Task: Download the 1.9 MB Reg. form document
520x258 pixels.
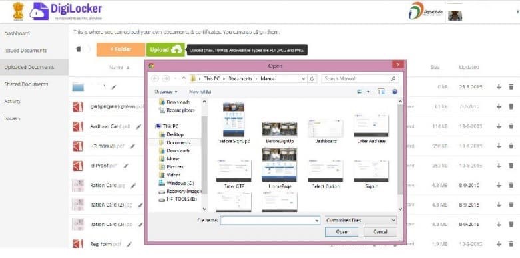Action: coord(499,244)
